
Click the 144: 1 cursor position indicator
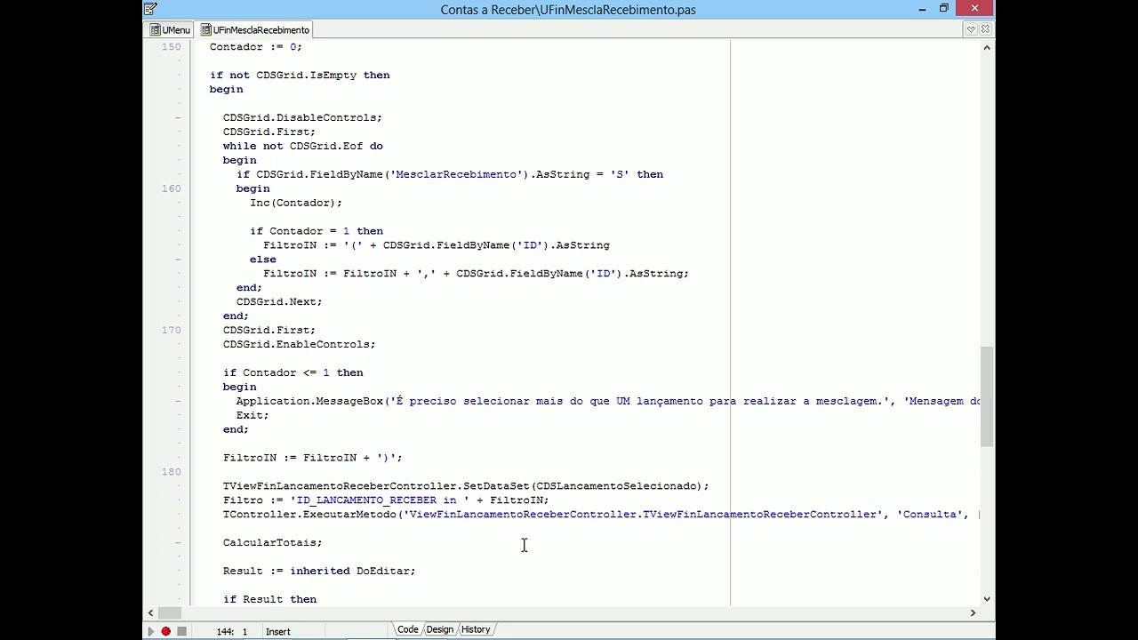[232, 631]
